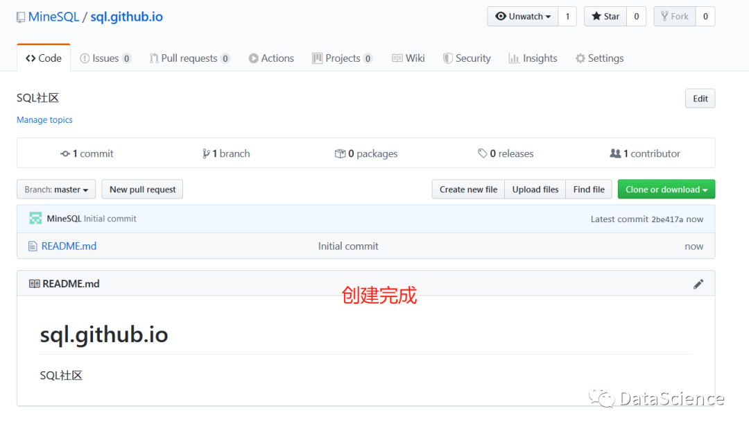This screenshot has height=429, width=749.
Task: Click the pencil icon to edit README
Action: tap(698, 284)
